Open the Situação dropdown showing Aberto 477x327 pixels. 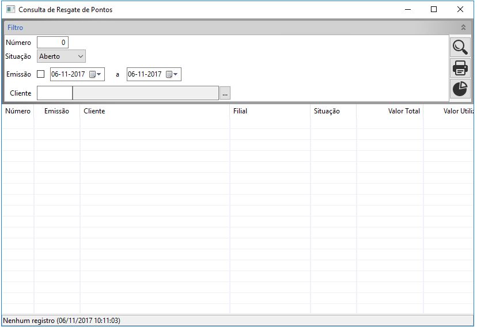point(61,56)
